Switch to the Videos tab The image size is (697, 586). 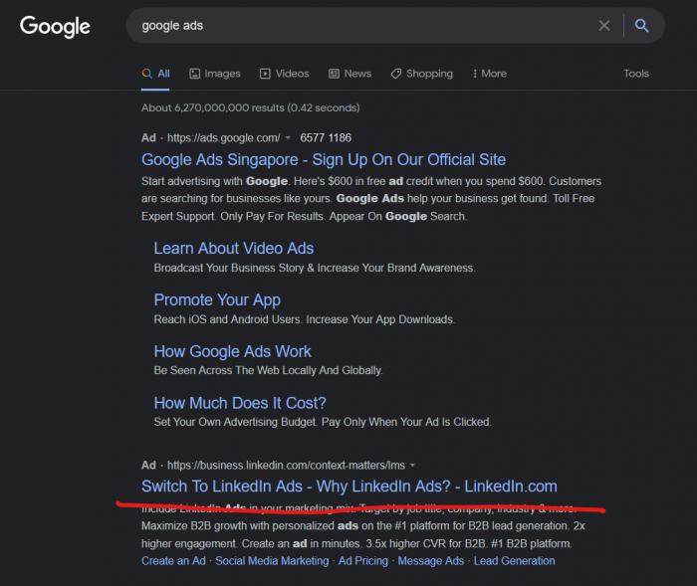[x=285, y=74]
